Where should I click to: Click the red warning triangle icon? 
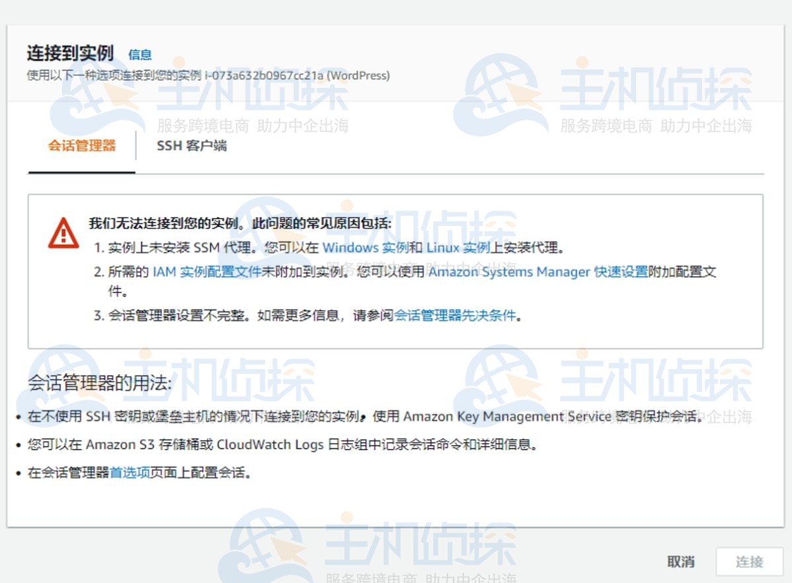pyautogui.click(x=64, y=234)
